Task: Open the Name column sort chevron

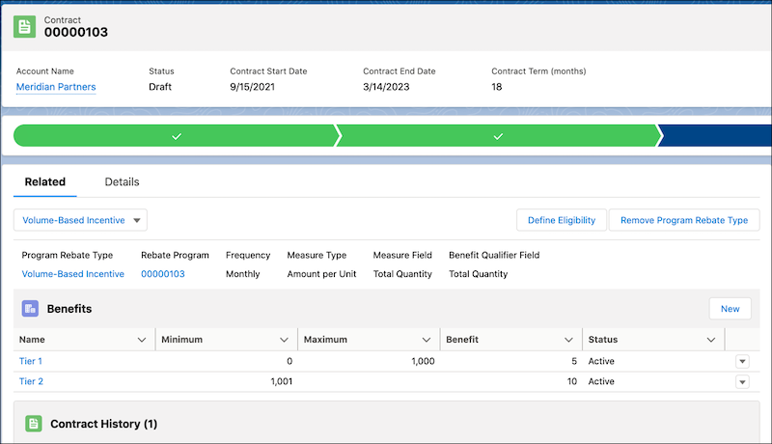Action: click(142, 340)
